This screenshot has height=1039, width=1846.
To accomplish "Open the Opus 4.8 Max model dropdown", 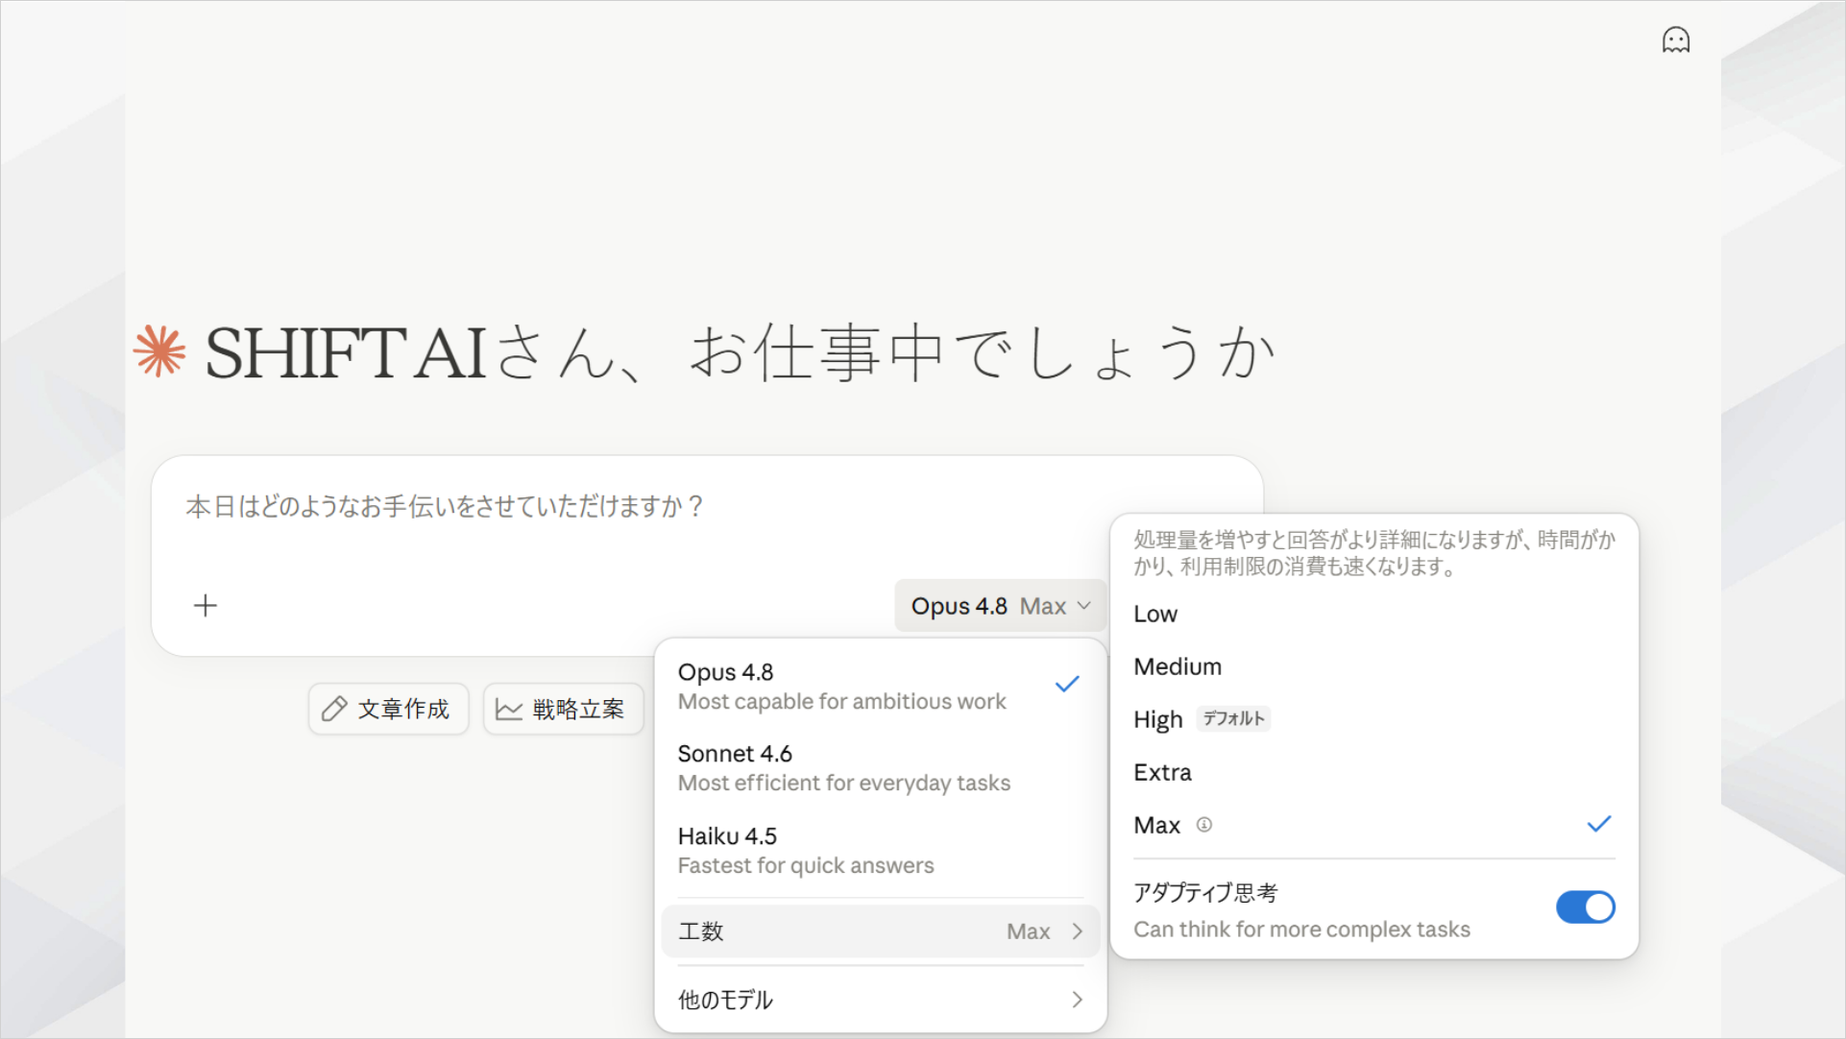I will tap(1001, 606).
